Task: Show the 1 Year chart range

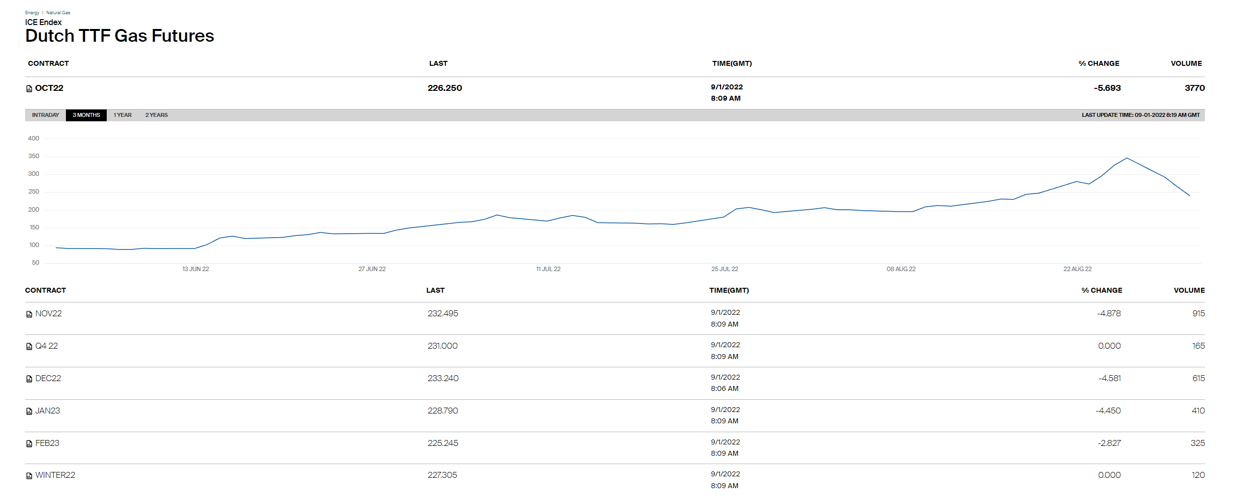Action: point(122,115)
